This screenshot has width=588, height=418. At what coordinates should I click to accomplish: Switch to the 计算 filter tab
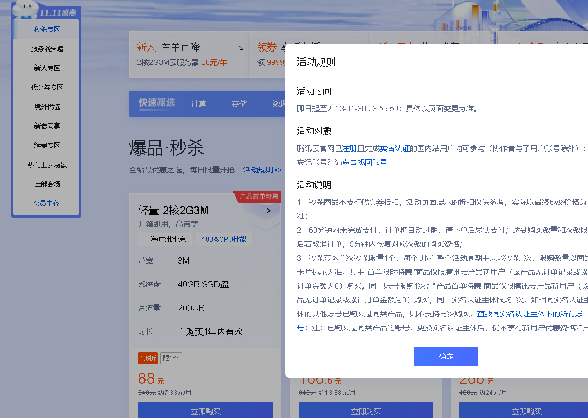pyautogui.click(x=198, y=104)
